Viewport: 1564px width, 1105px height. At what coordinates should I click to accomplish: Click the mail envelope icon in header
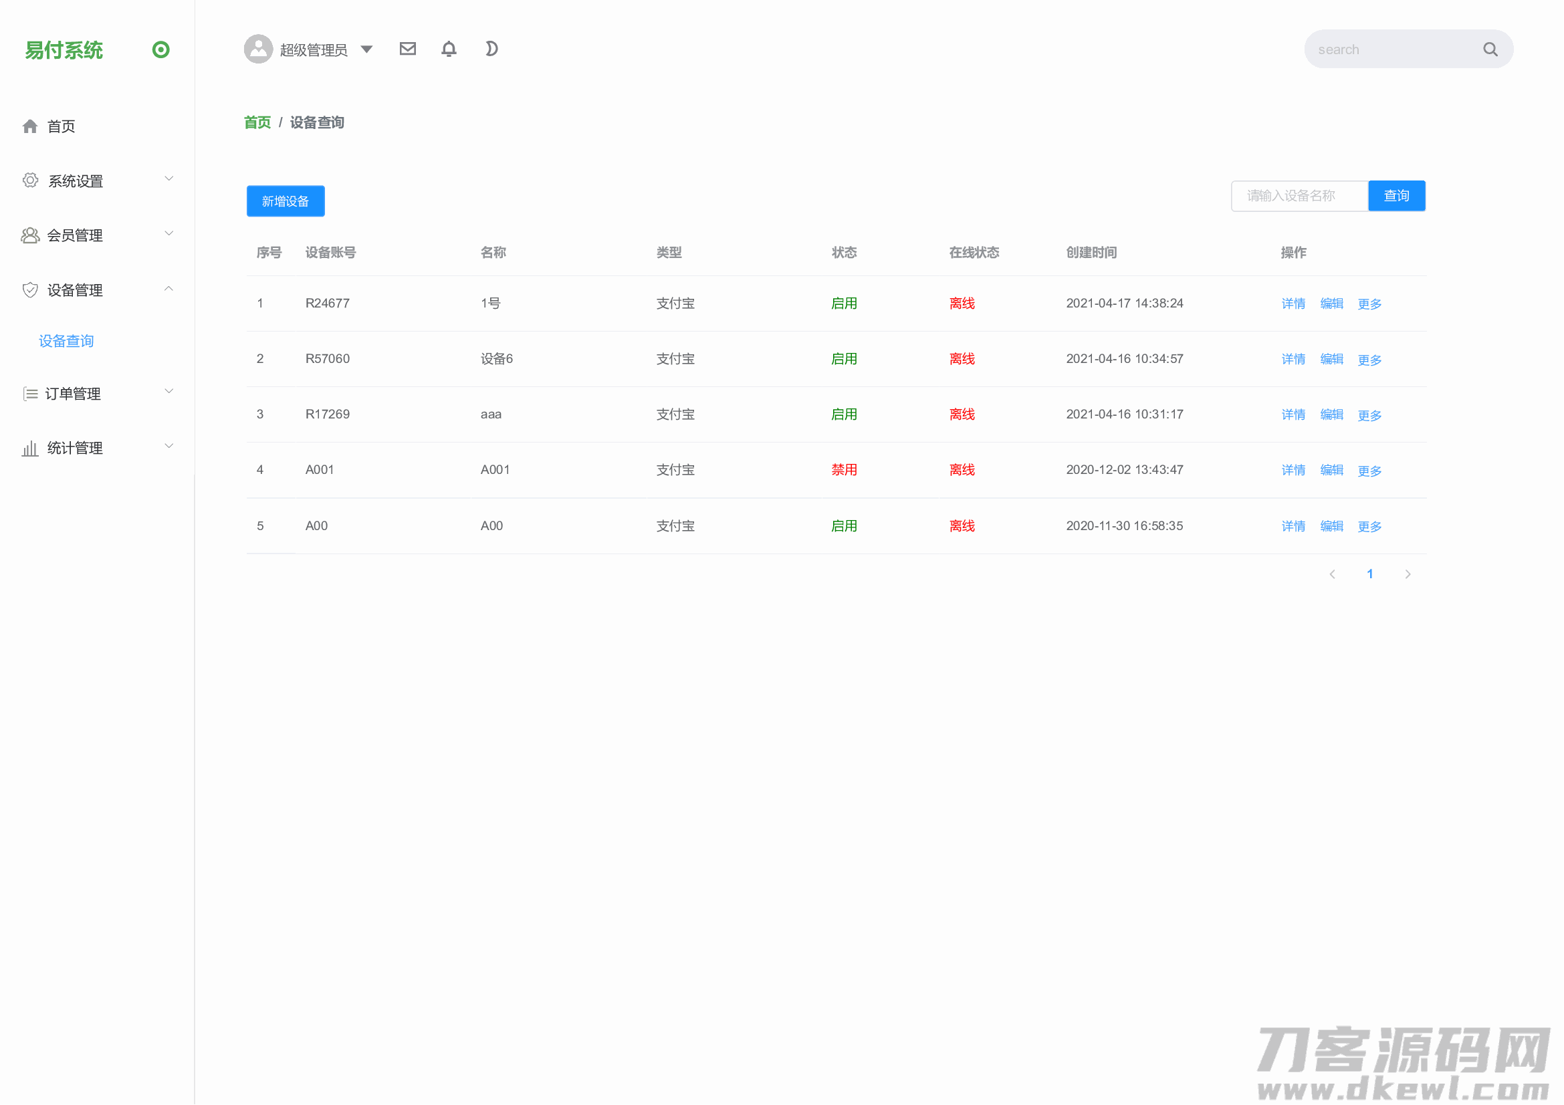click(x=407, y=49)
